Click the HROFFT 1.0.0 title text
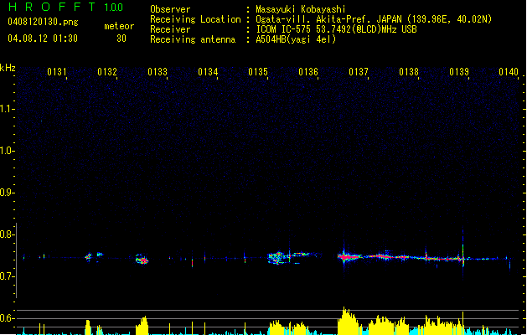 click(66, 7)
